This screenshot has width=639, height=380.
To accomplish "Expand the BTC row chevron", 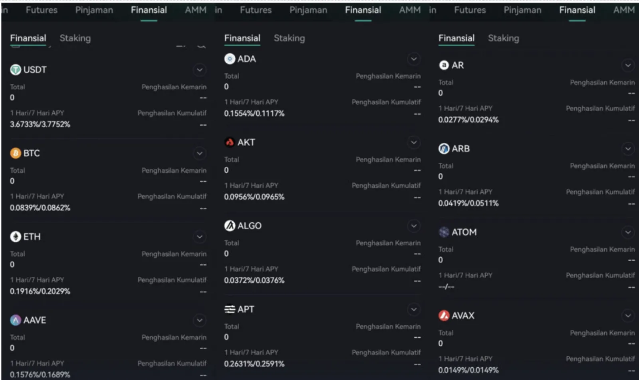I will point(200,154).
